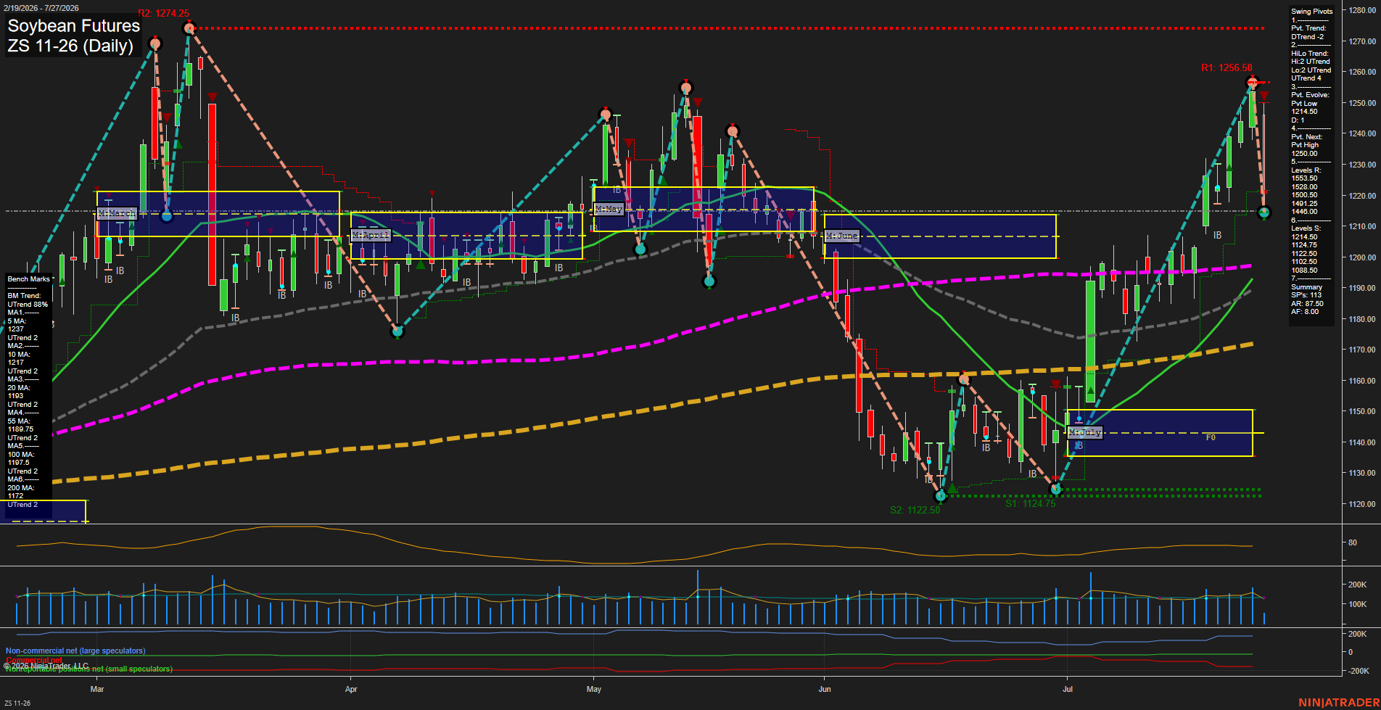Click the 1150.00 price axis label
1381x710 pixels.
tap(1362, 411)
